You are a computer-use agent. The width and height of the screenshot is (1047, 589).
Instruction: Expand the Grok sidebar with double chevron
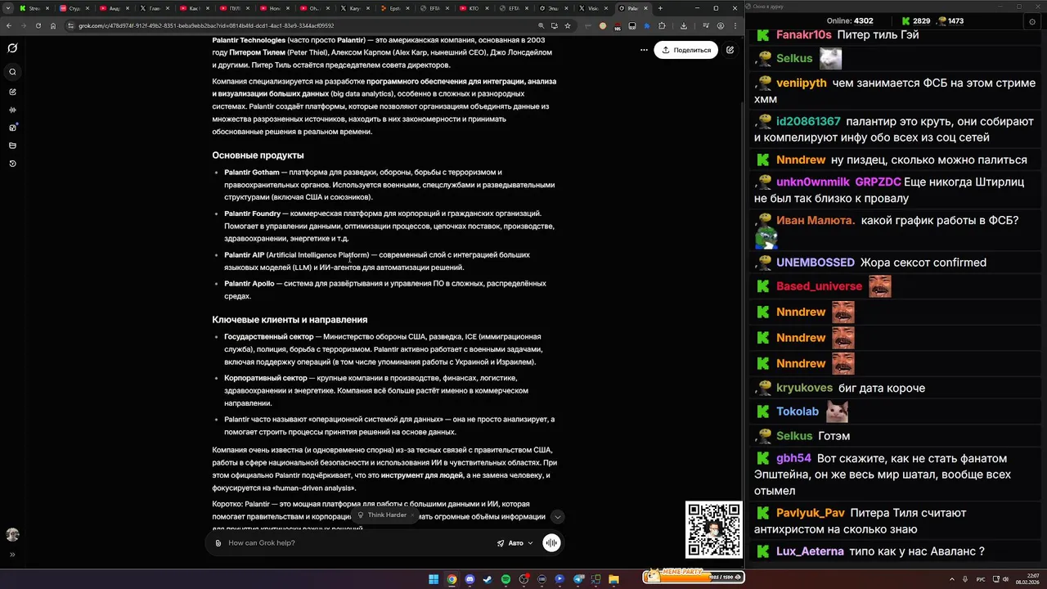pos(12,555)
